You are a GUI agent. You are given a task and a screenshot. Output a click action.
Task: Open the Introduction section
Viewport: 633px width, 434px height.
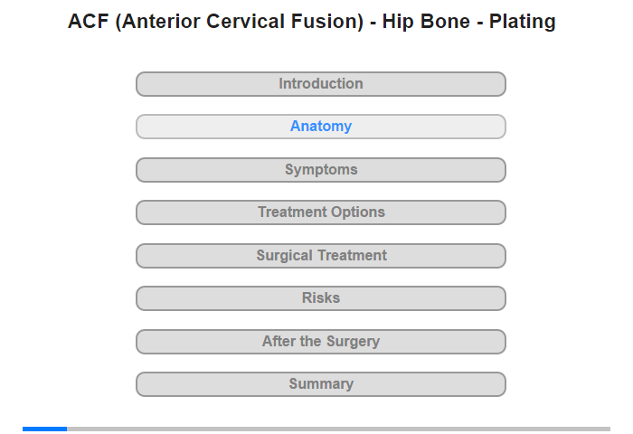click(x=320, y=84)
